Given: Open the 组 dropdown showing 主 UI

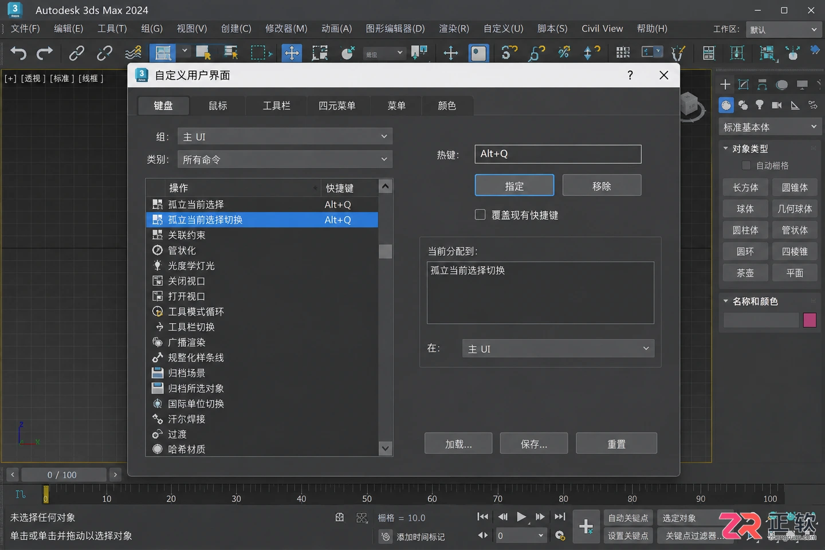Looking at the screenshot, I should [285, 137].
